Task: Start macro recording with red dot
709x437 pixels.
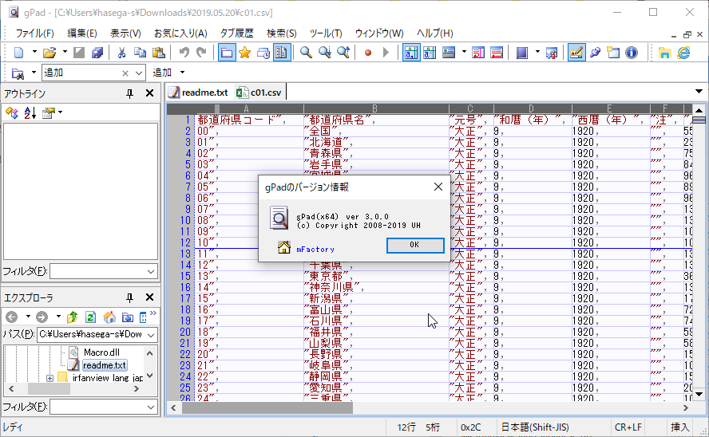Action: tap(368, 53)
